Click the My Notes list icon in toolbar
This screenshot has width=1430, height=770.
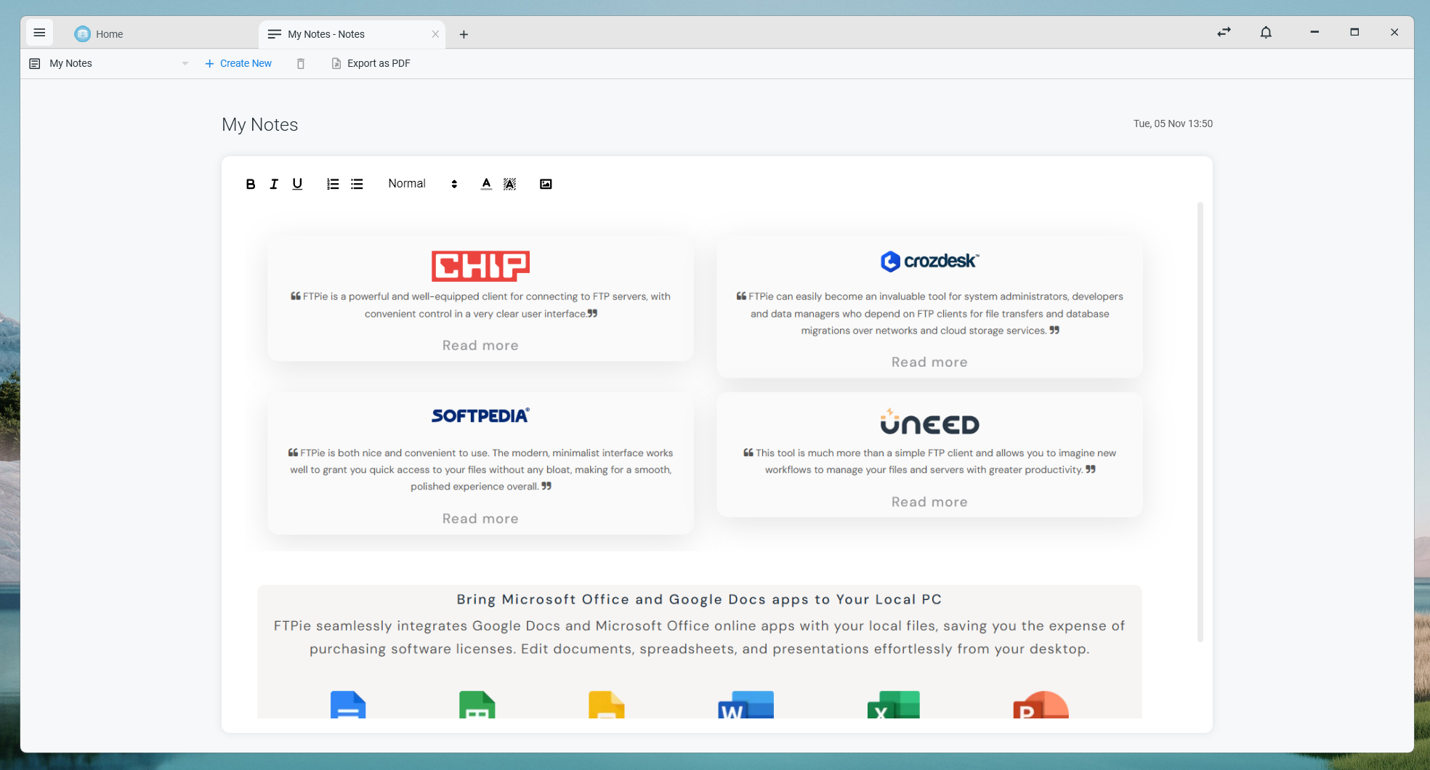(x=34, y=63)
